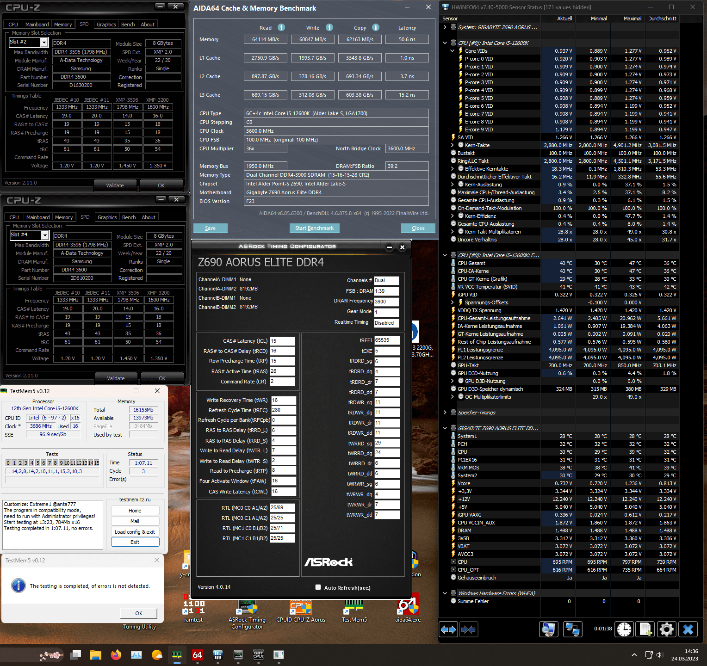Open HWiNFO remote network computers icon

pos(572,629)
